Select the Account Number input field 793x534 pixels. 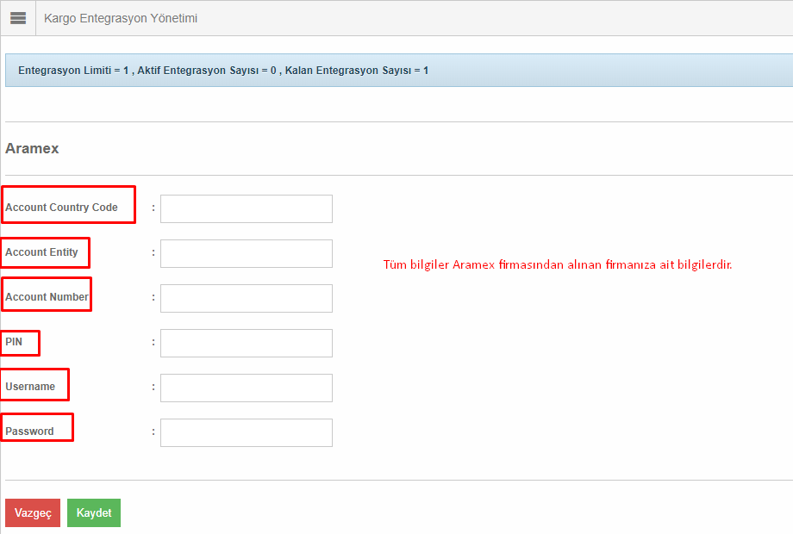point(247,299)
